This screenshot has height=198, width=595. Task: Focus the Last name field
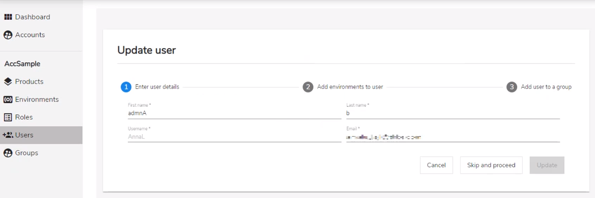point(453,113)
